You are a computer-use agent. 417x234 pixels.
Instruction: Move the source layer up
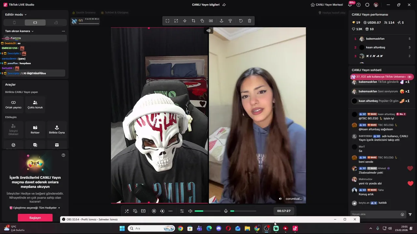click(222, 21)
